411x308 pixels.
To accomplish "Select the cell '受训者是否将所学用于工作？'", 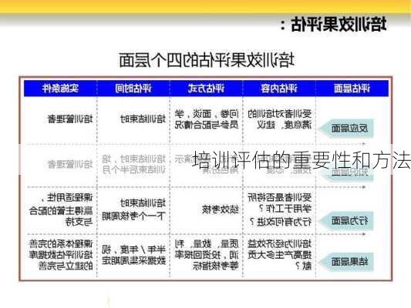I will [280, 203].
